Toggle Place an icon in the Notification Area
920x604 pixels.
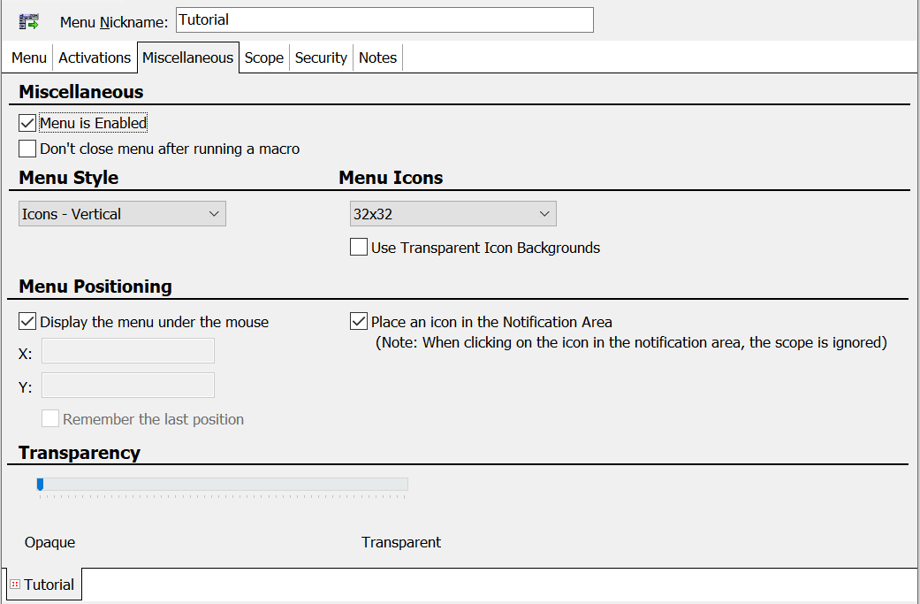point(359,322)
